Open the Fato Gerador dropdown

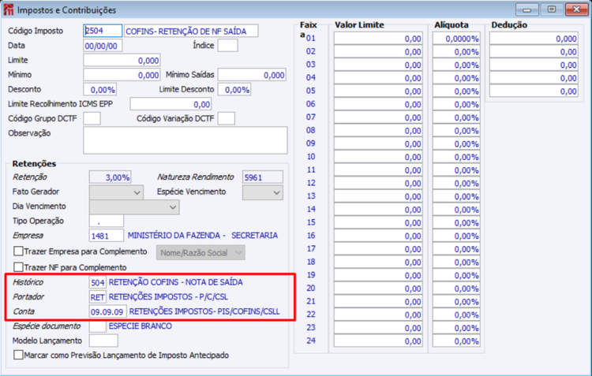[116, 192]
